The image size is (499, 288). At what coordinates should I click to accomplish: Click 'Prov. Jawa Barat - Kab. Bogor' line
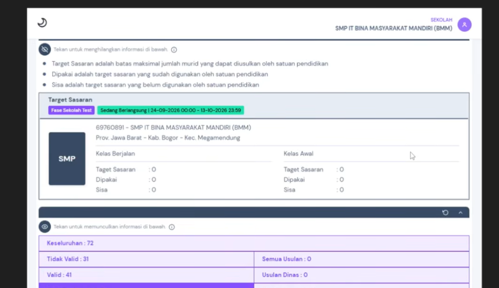(x=168, y=138)
